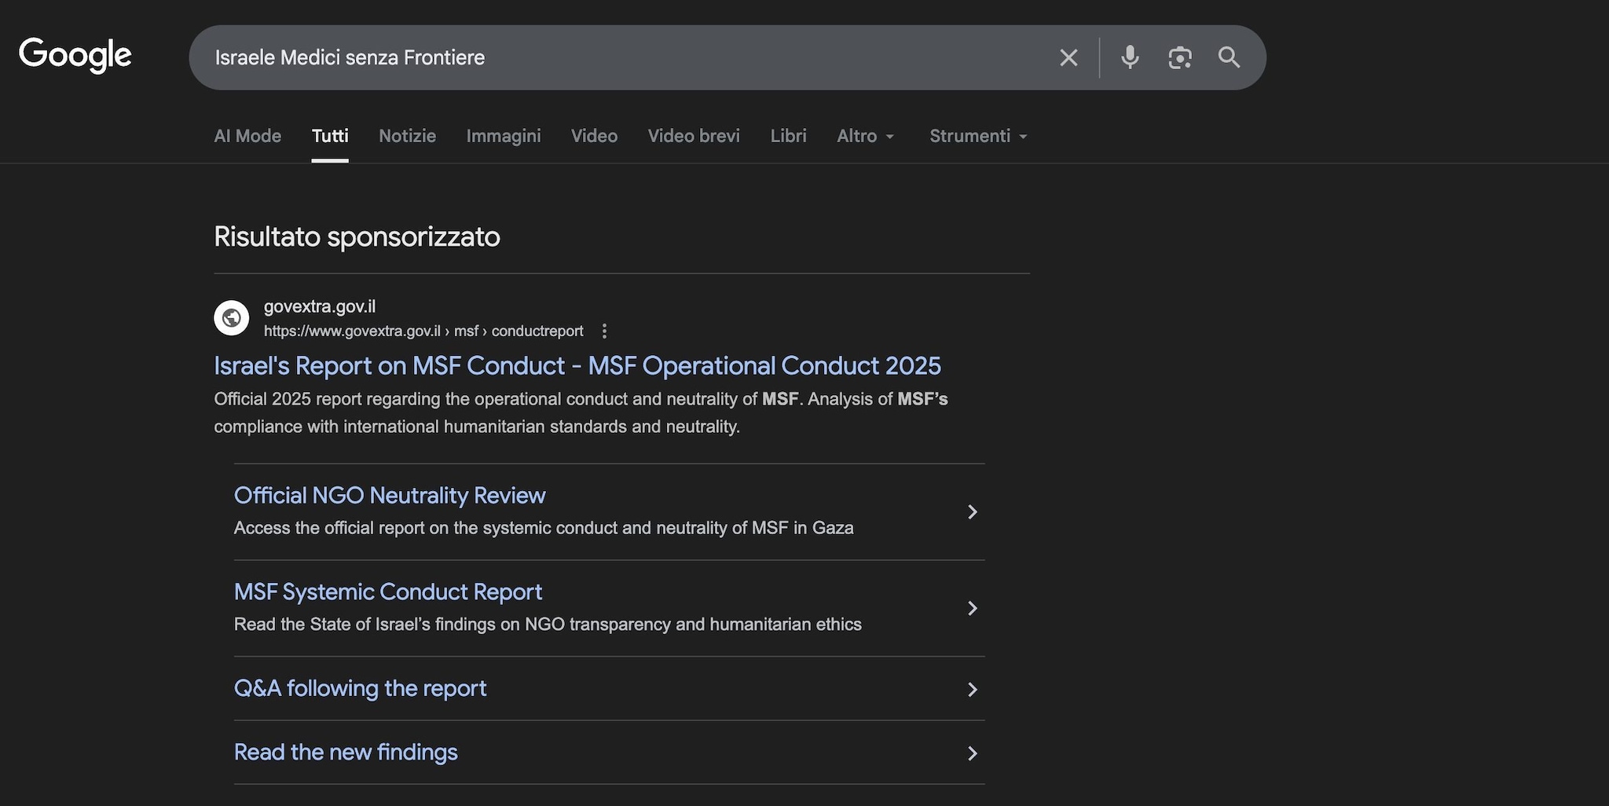This screenshot has height=806, width=1609.
Task: Open the AI Mode tab
Action: pos(247,136)
